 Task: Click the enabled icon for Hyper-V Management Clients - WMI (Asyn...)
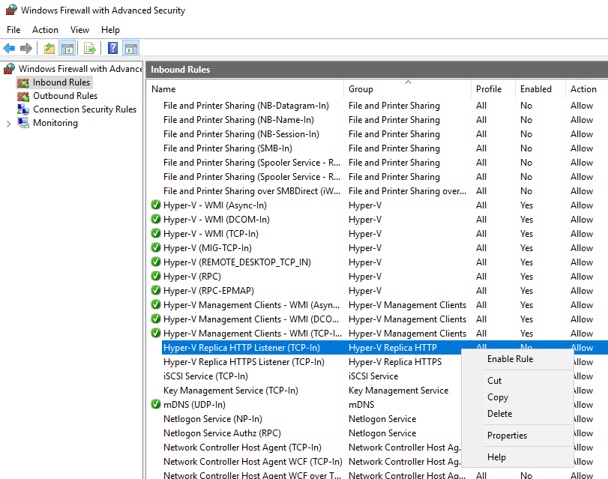[x=156, y=304]
